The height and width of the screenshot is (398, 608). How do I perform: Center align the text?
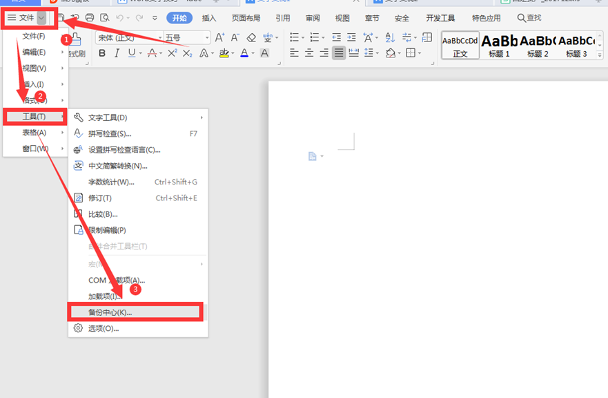point(309,53)
